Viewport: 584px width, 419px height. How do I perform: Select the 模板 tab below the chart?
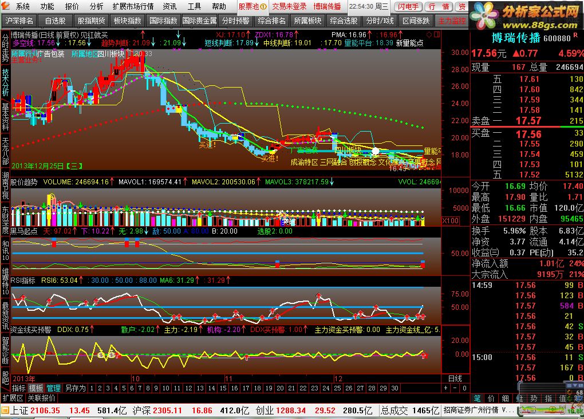tap(36, 388)
